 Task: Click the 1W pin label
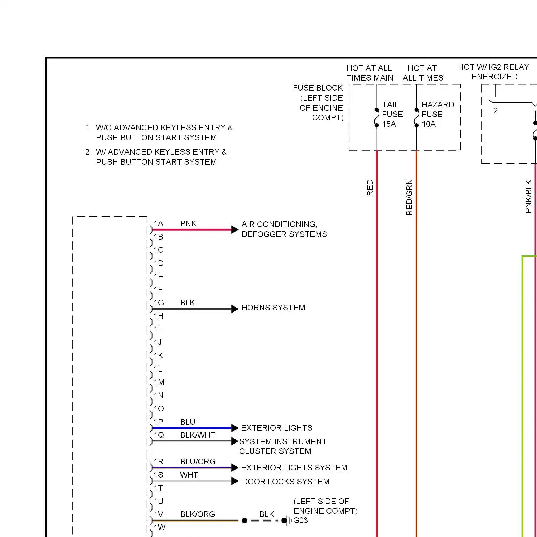(x=160, y=528)
